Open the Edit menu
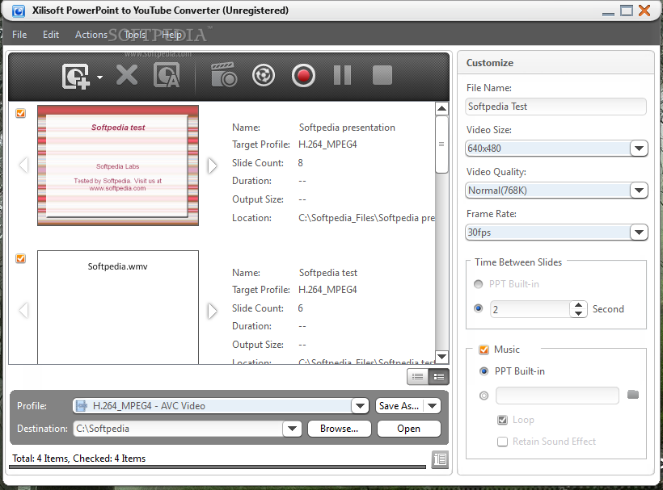 coord(51,35)
